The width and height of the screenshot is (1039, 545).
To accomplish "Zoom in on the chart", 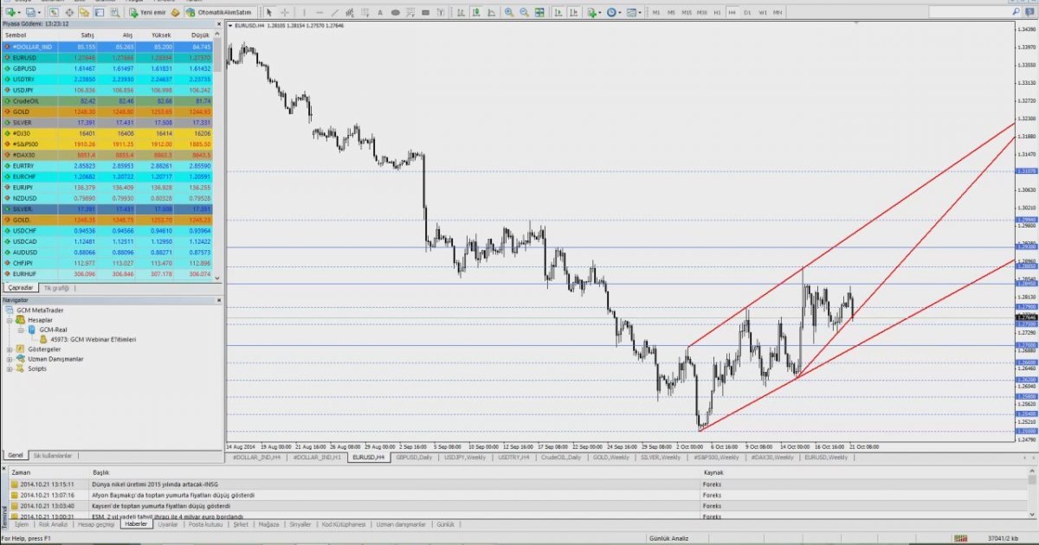I will 508,13.
